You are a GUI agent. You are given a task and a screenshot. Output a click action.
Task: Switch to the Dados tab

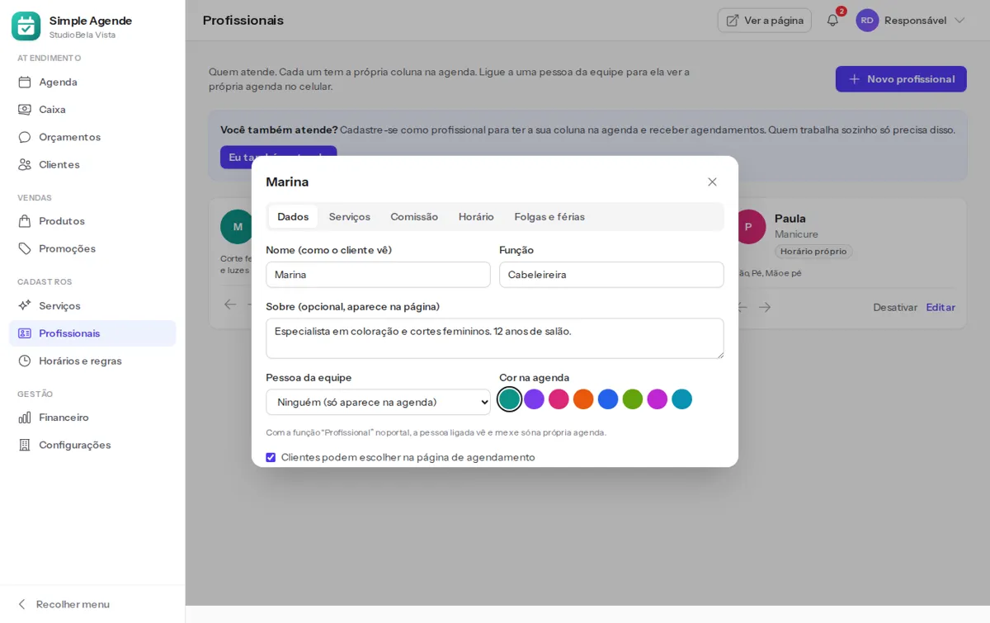click(x=293, y=217)
